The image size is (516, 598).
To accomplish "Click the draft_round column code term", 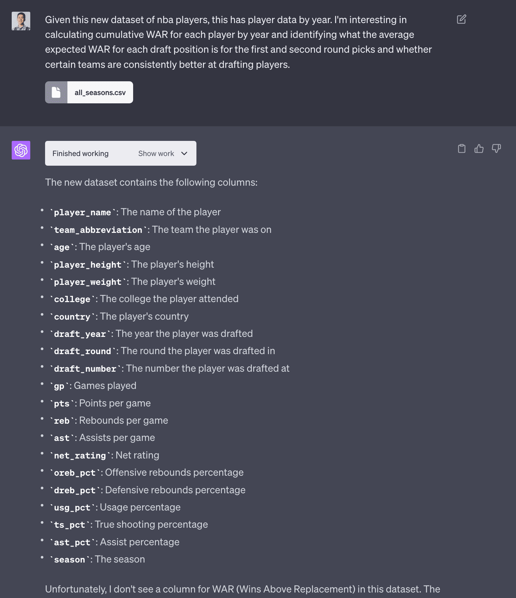I will [83, 351].
